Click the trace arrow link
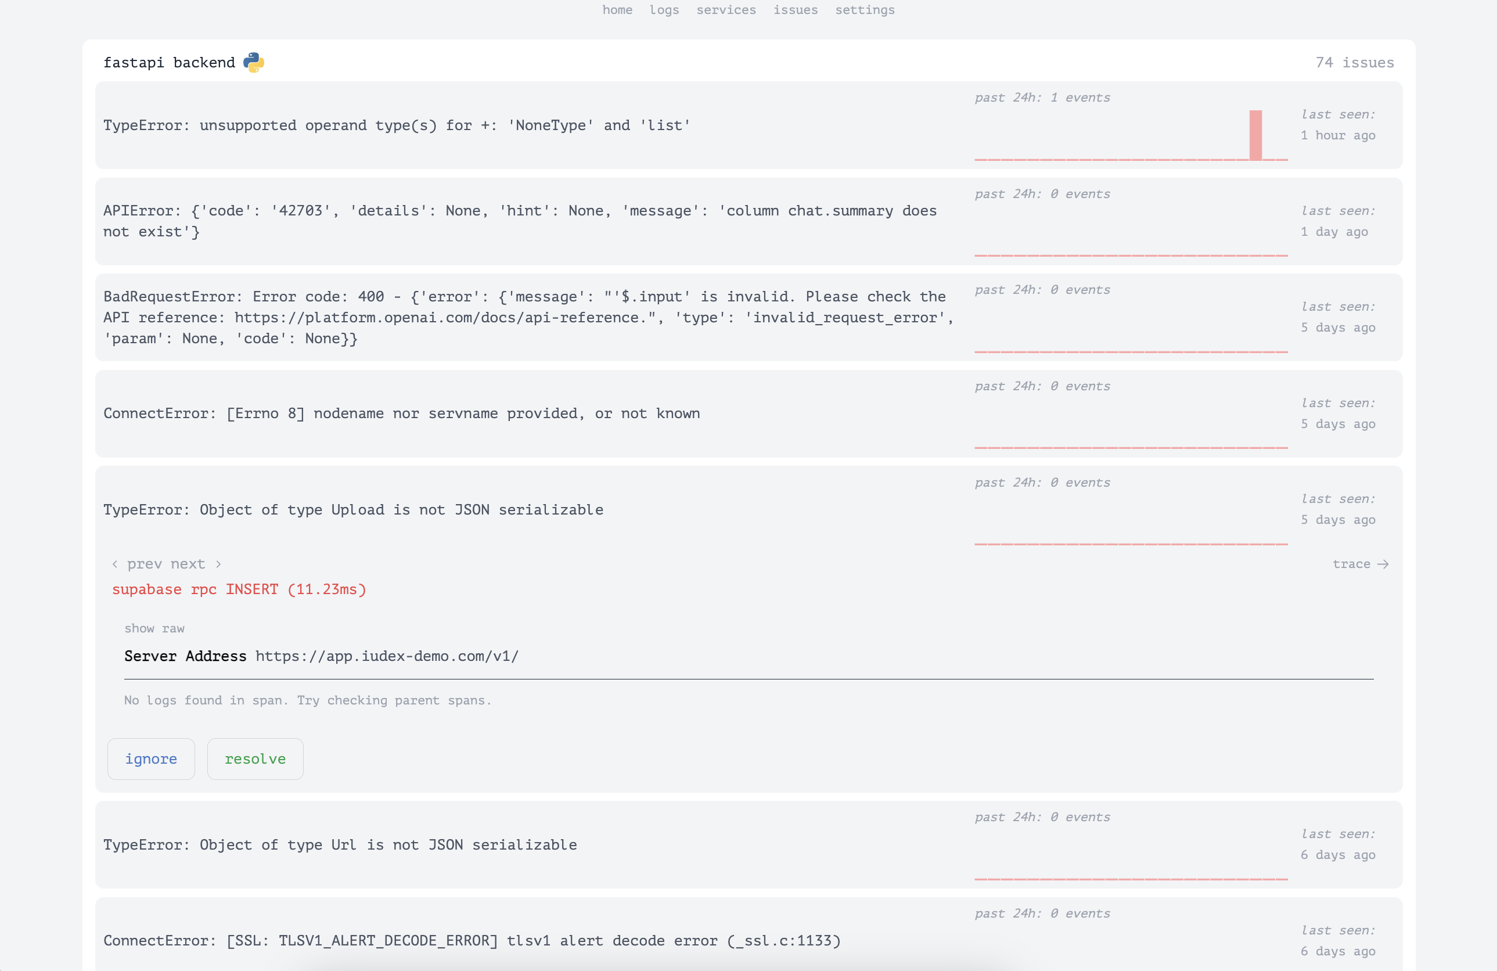This screenshot has height=971, width=1497. (1360, 564)
